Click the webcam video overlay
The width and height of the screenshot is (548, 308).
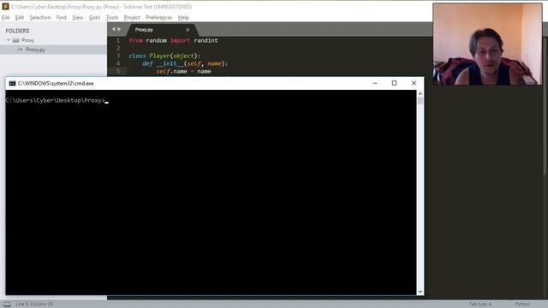[487, 44]
